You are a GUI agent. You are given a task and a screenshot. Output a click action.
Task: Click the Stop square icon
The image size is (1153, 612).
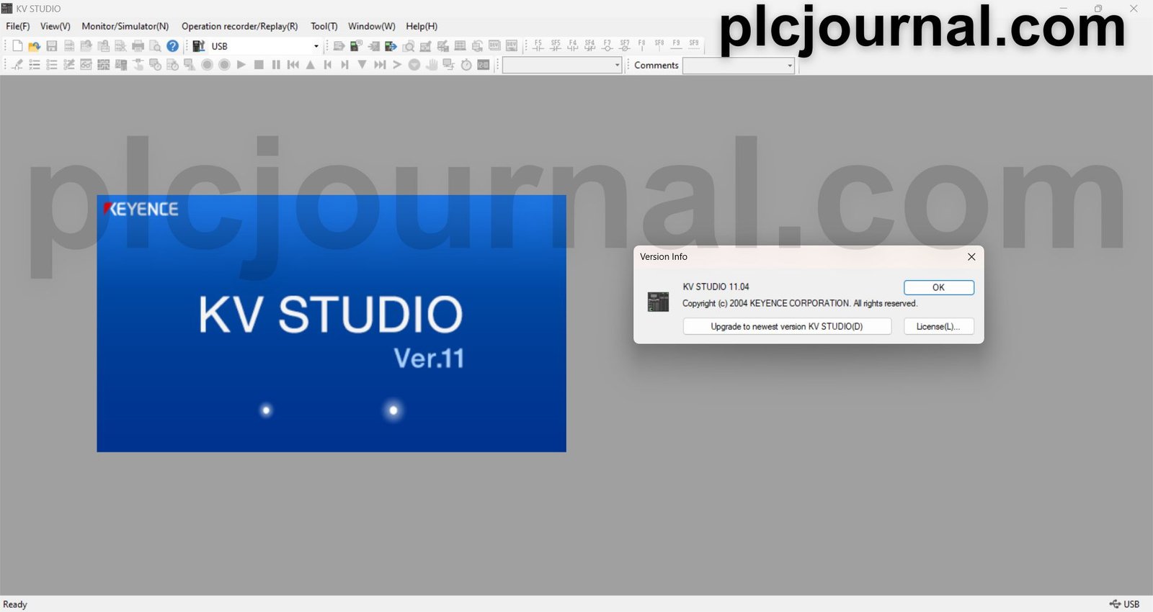pyautogui.click(x=259, y=65)
